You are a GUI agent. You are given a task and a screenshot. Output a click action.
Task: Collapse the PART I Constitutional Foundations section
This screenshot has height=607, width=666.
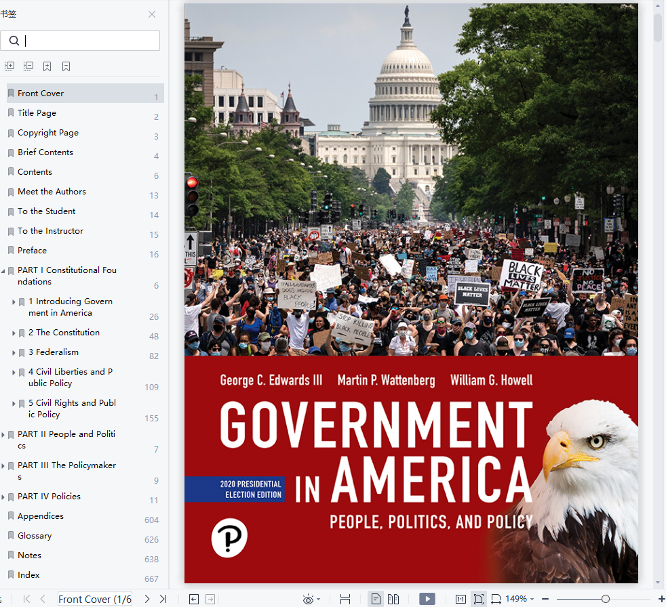(x=3, y=270)
